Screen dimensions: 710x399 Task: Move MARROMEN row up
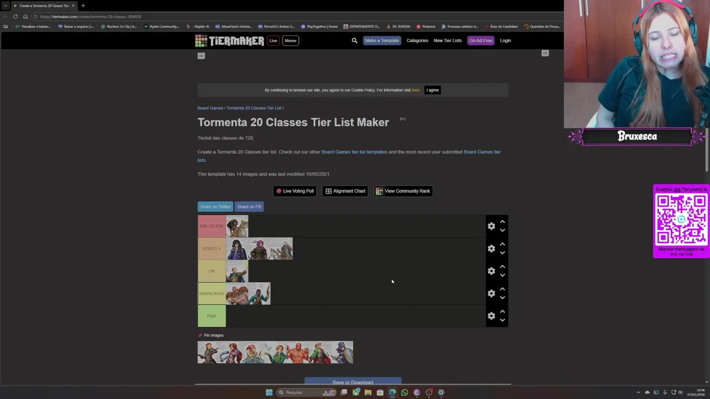tap(502, 289)
